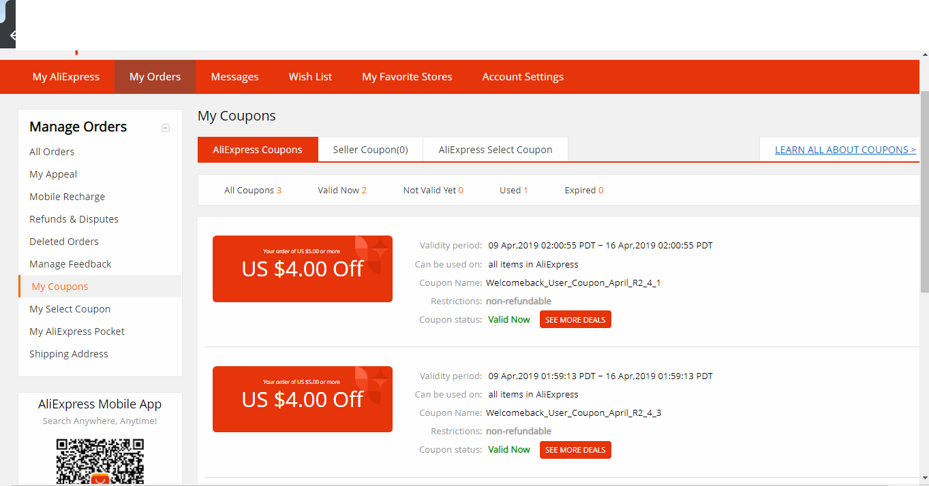
Task: Open Deleted Orders in sidebar
Action: tap(64, 242)
